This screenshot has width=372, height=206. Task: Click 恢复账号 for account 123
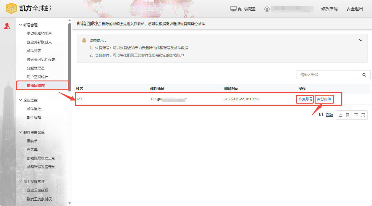click(x=305, y=99)
